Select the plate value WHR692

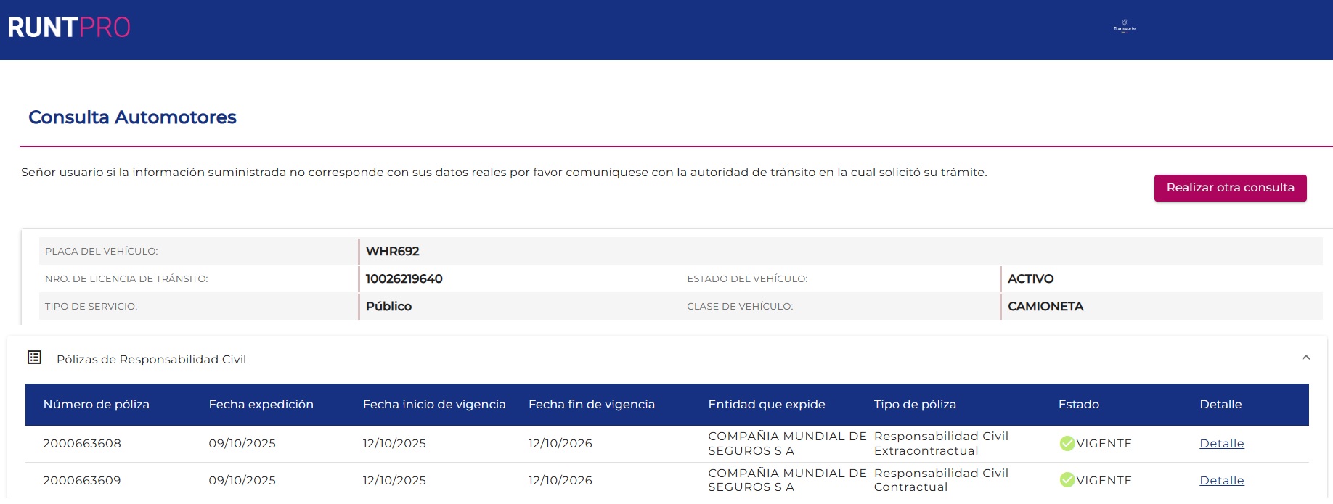click(392, 251)
